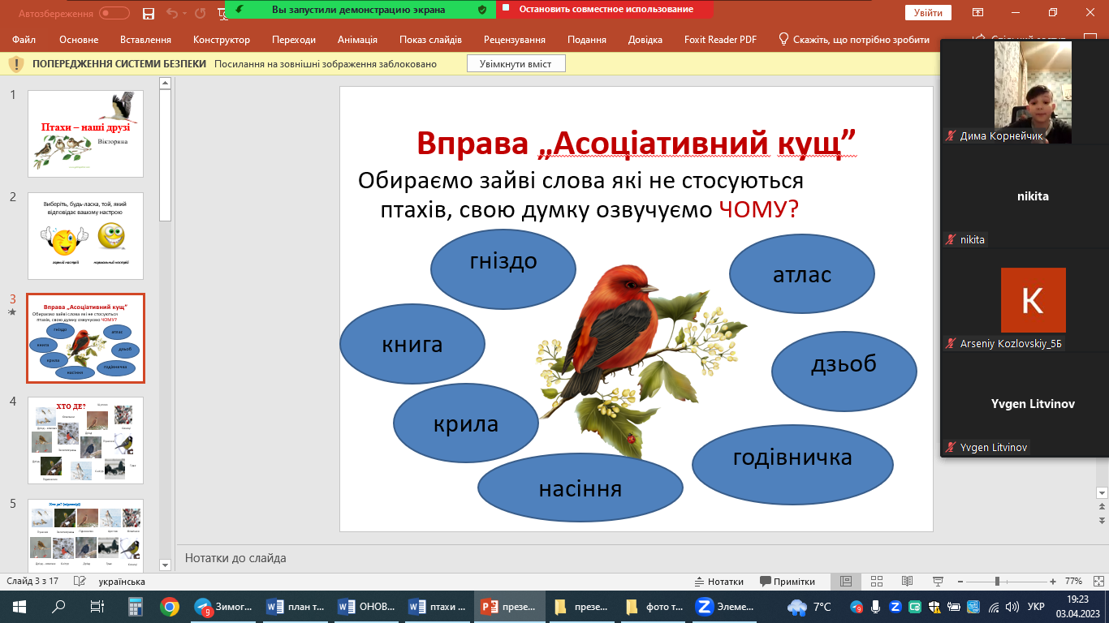The image size is (1109, 623).
Task: Start Slide Show view icon
Action: coord(939,582)
